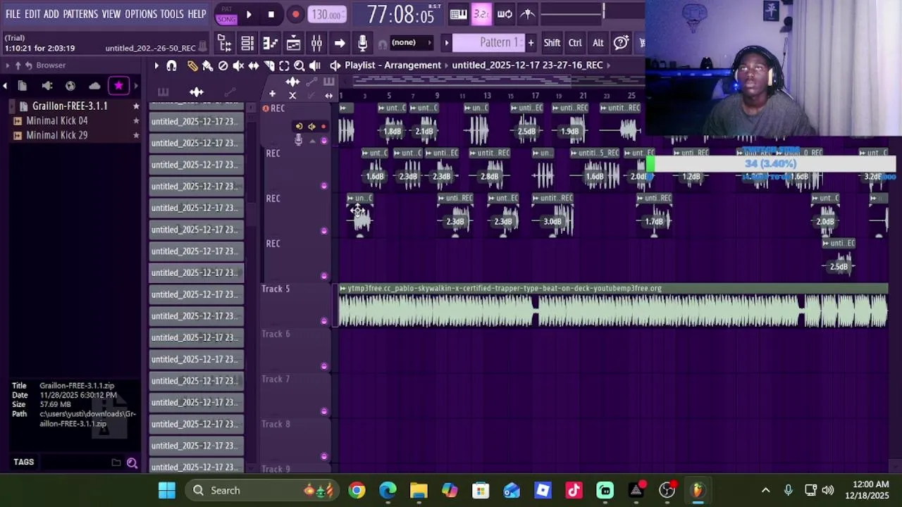The width and height of the screenshot is (902, 507).
Task: Toggle loop recording icon
Action: [505, 14]
